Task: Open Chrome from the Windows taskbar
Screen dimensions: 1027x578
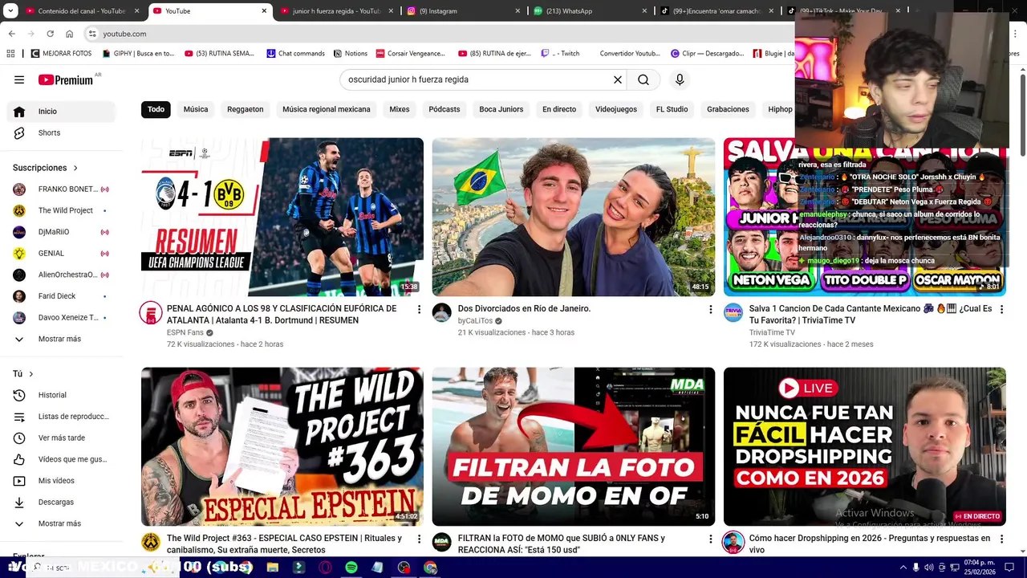Action: pos(430,568)
